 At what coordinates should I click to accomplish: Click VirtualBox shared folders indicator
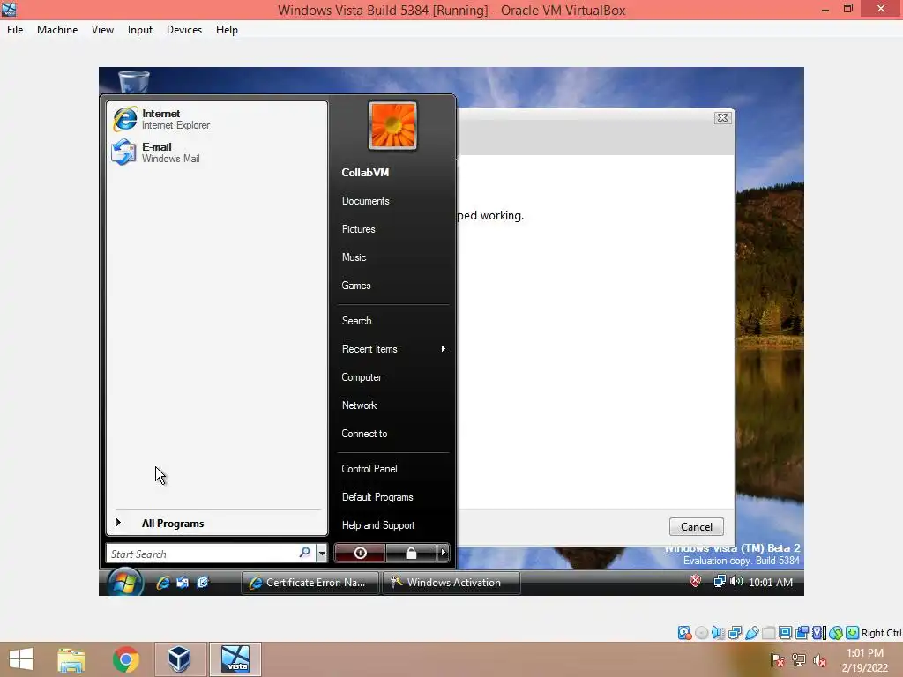pos(768,633)
